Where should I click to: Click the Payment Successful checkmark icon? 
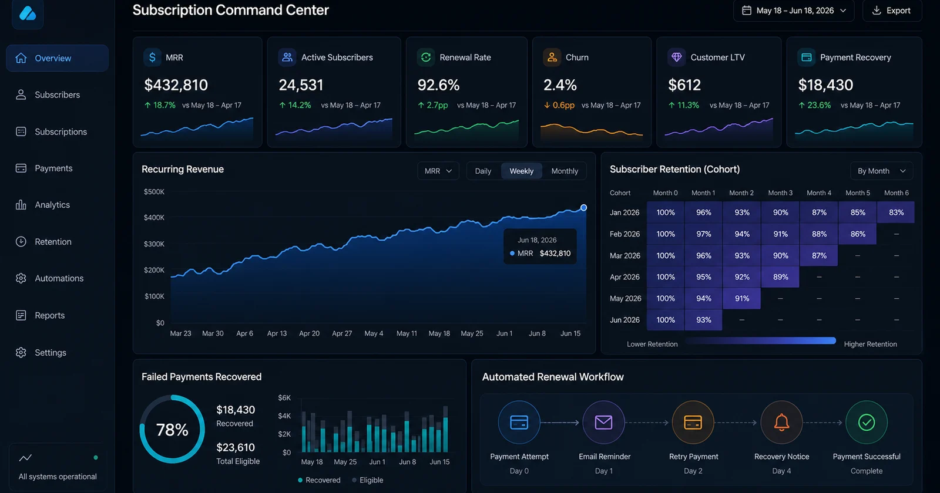pos(867,422)
